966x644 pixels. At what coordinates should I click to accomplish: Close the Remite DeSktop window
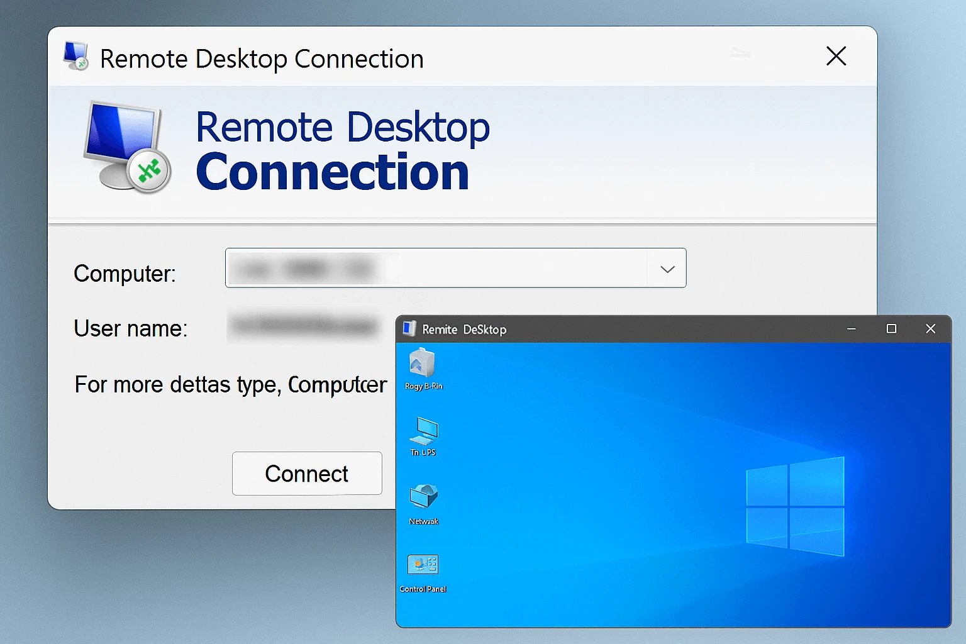(x=931, y=329)
